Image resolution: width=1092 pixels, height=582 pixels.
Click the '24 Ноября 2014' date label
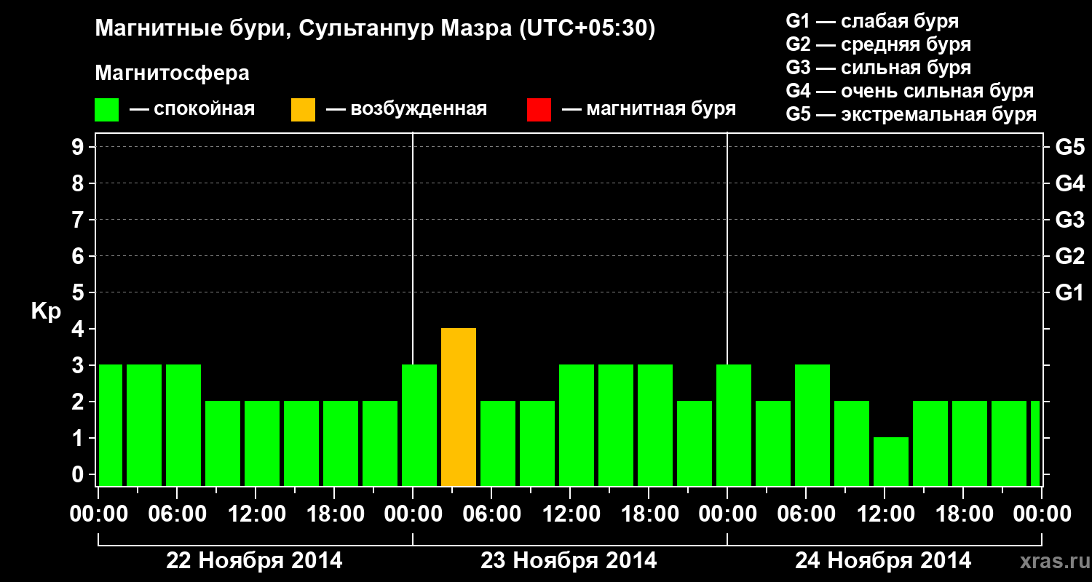coord(883,561)
